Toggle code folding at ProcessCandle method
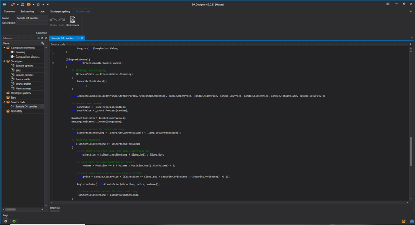The width and height of the screenshot is (415, 225). click(x=53, y=63)
